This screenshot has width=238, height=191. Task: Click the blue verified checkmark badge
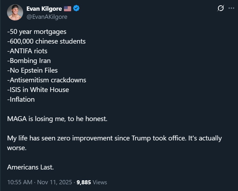76,9
